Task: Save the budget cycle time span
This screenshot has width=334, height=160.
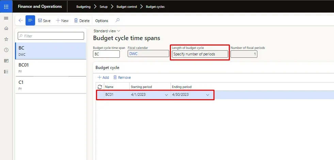Action: coord(44,21)
